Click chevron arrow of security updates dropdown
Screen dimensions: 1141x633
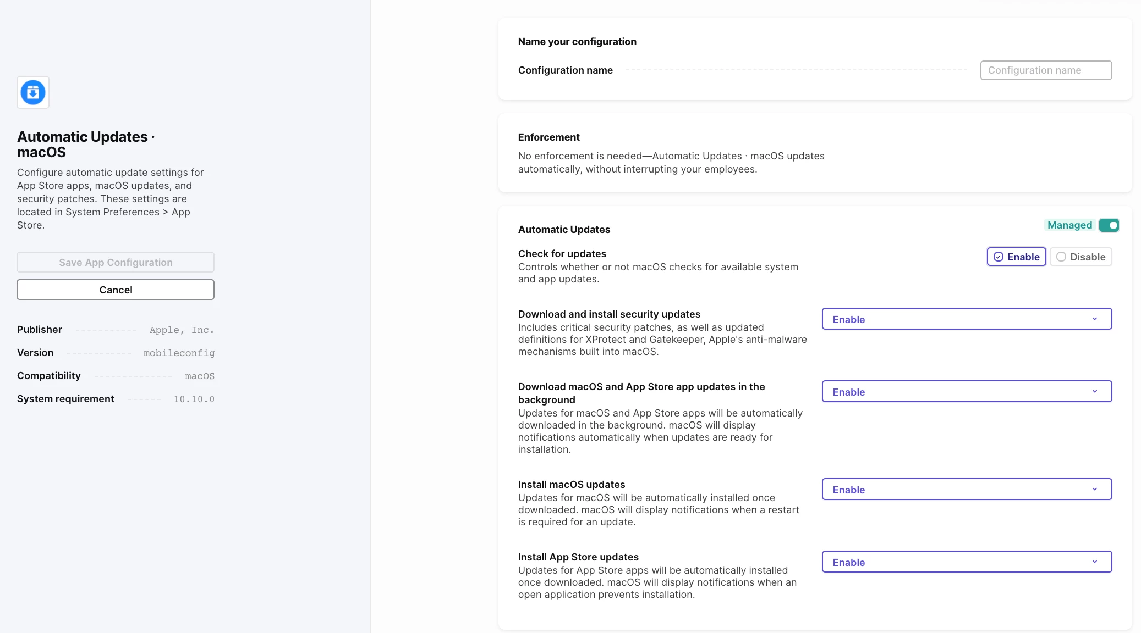point(1094,319)
